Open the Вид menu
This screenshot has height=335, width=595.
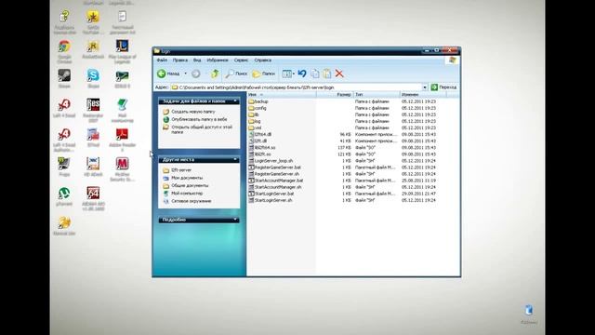coord(197,60)
